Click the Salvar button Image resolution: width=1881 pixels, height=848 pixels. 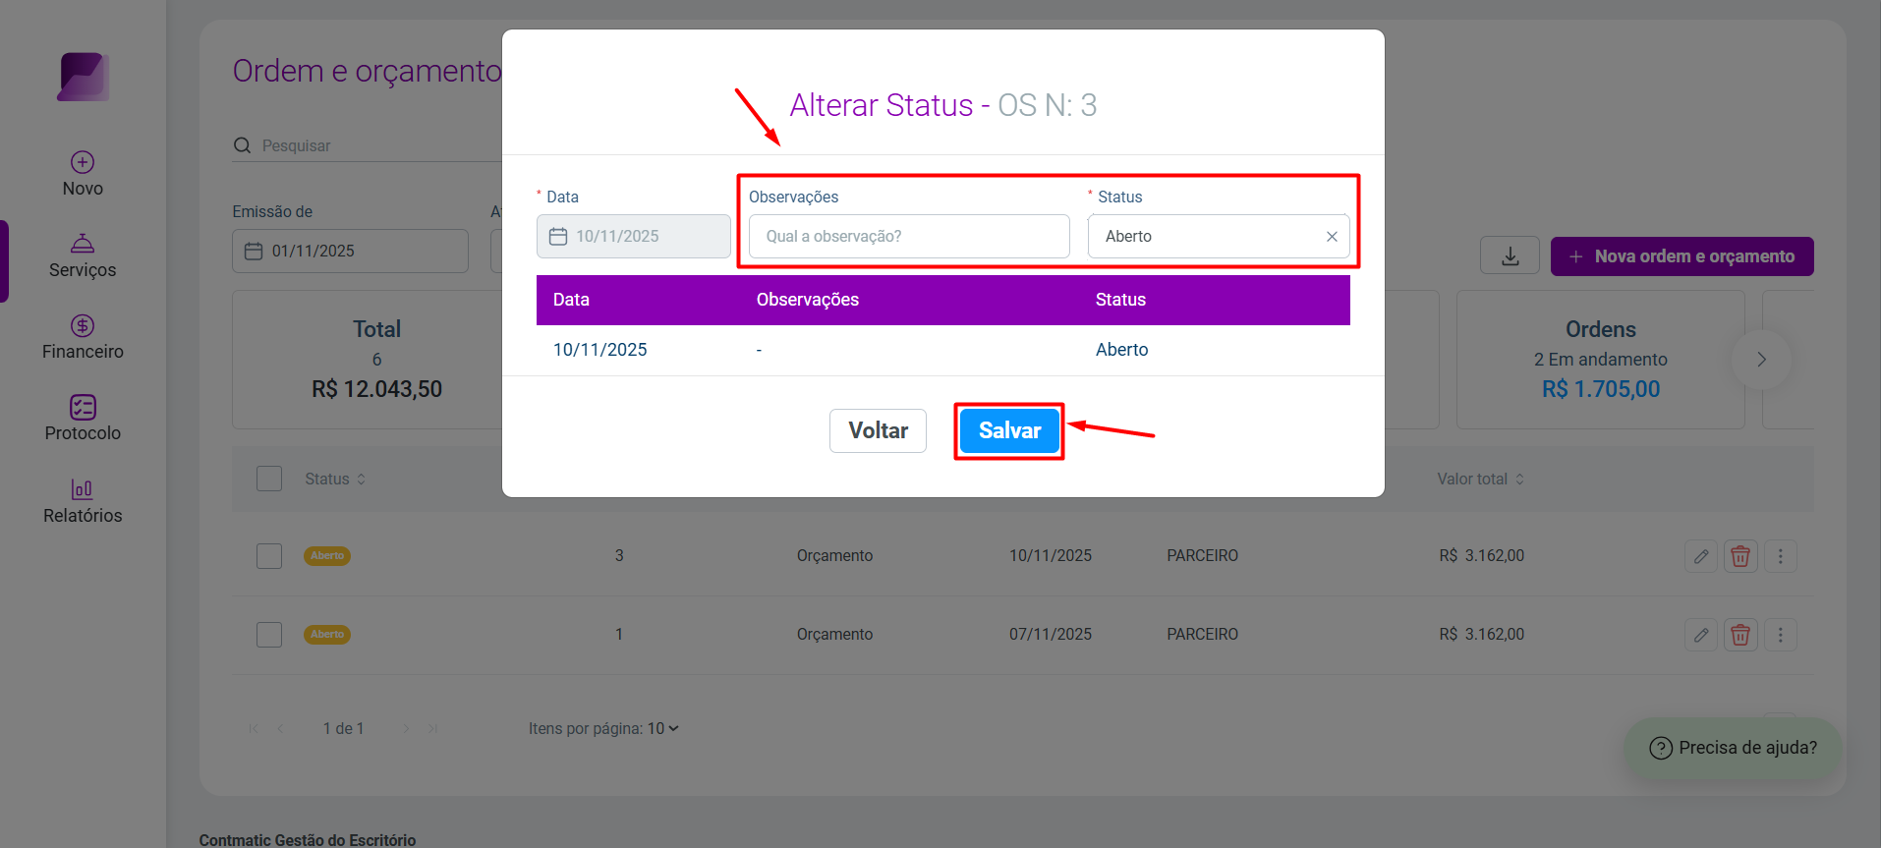tap(1009, 430)
